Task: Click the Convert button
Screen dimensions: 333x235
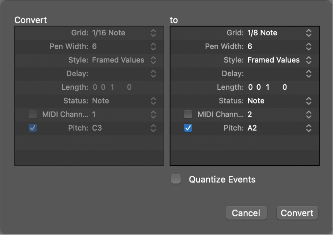Action: click(x=297, y=213)
